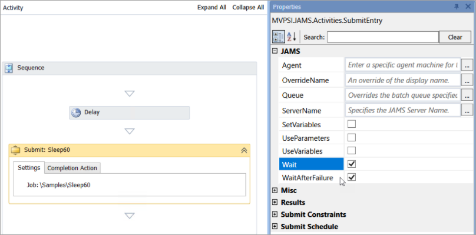Open the OverrideName expression editor button
The width and height of the screenshot is (476, 235).
(x=467, y=80)
